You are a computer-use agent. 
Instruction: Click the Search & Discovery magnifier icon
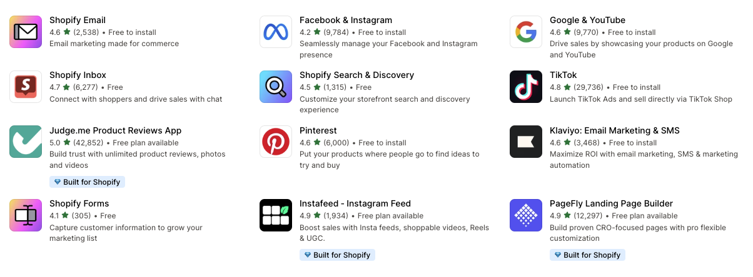coord(276,87)
